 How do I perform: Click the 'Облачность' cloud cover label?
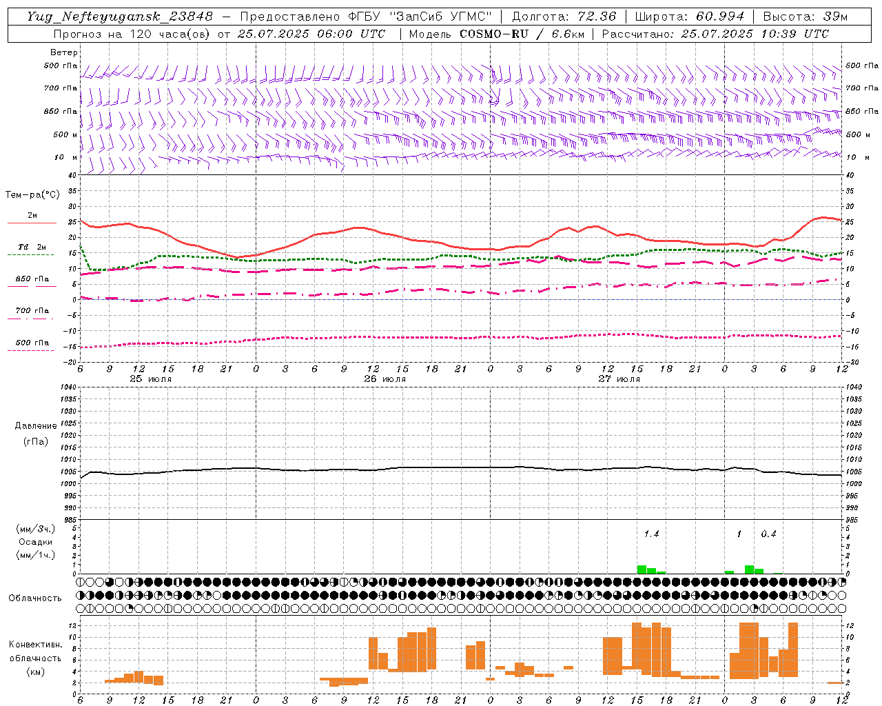coord(35,598)
